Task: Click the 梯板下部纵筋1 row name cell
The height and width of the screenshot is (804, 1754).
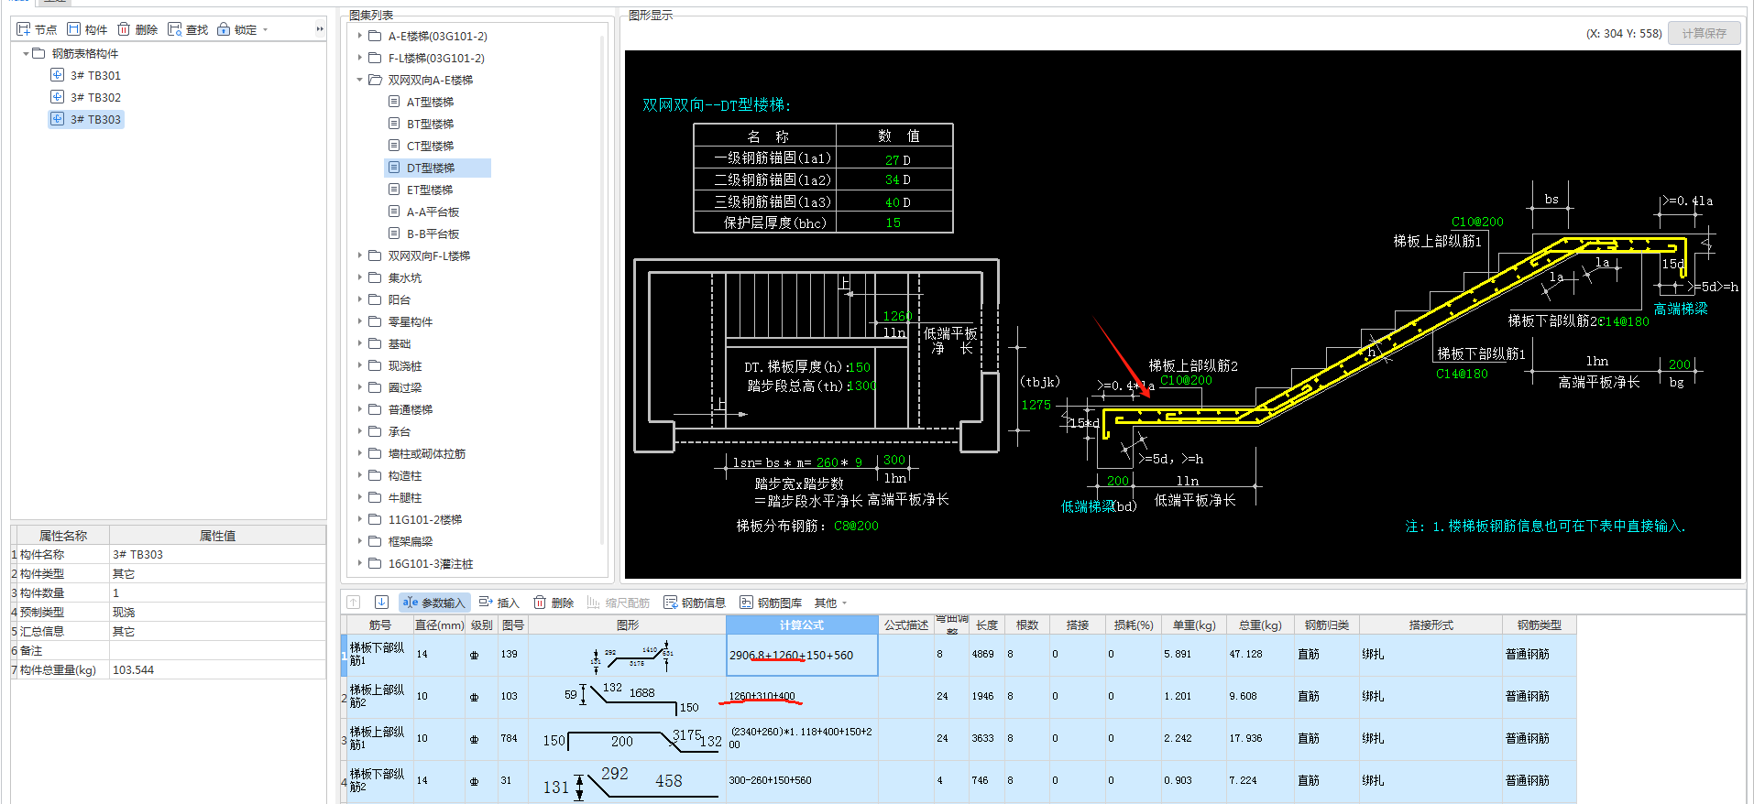Action: click(379, 655)
